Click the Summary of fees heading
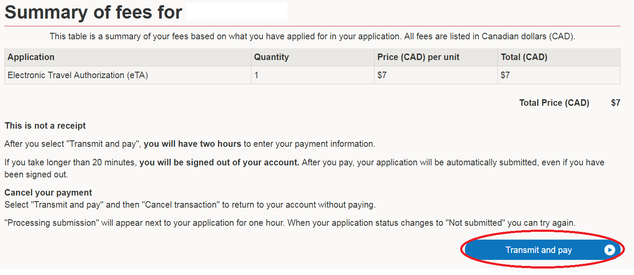The image size is (634, 275). click(93, 12)
